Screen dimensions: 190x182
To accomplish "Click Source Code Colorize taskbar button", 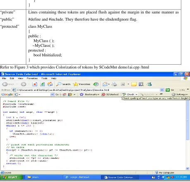I will pos(120,177).
